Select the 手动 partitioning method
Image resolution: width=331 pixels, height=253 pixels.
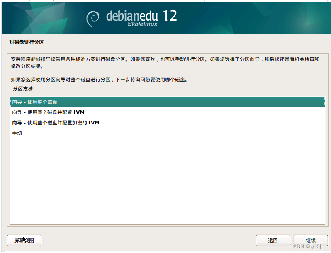[x=167, y=133]
